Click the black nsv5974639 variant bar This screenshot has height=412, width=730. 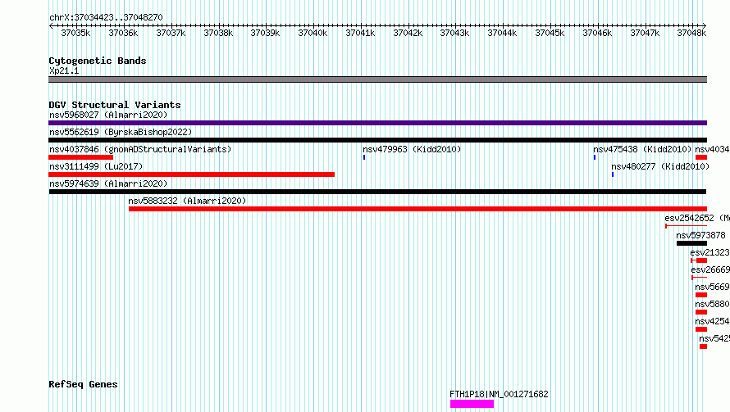(x=377, y=192)
